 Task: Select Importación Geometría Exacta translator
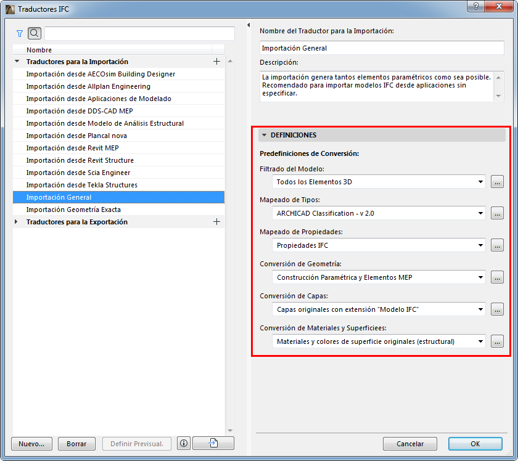click(118, 210)
